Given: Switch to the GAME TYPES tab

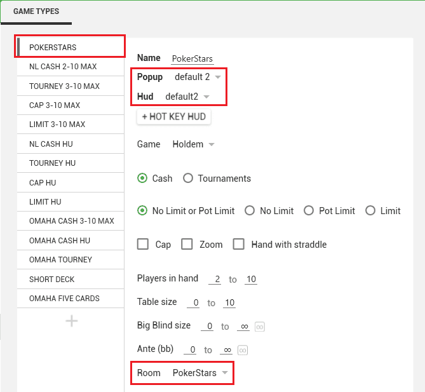Looking at the screenshot, I should 36,11.
